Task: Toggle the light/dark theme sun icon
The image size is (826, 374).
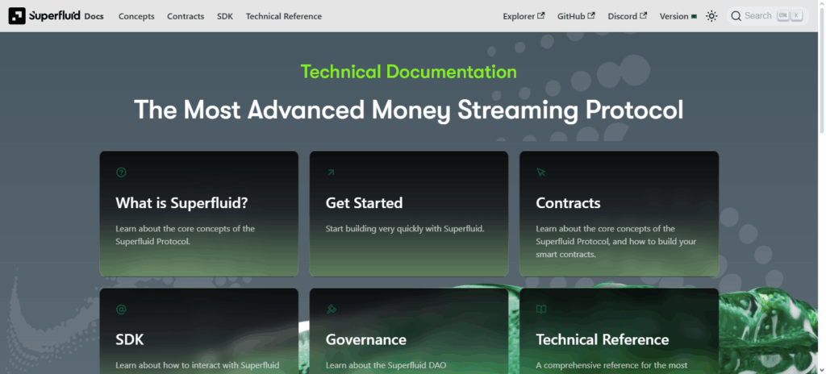Action: click(x=711, y=16)
